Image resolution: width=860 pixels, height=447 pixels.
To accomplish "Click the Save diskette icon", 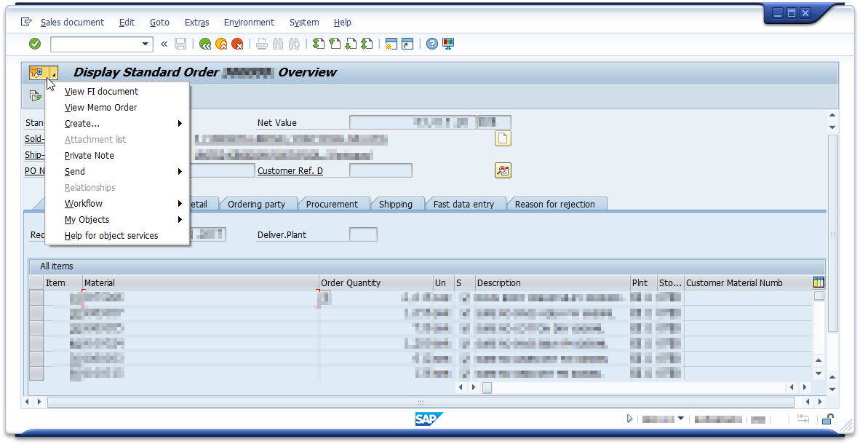I will point(180,44).
